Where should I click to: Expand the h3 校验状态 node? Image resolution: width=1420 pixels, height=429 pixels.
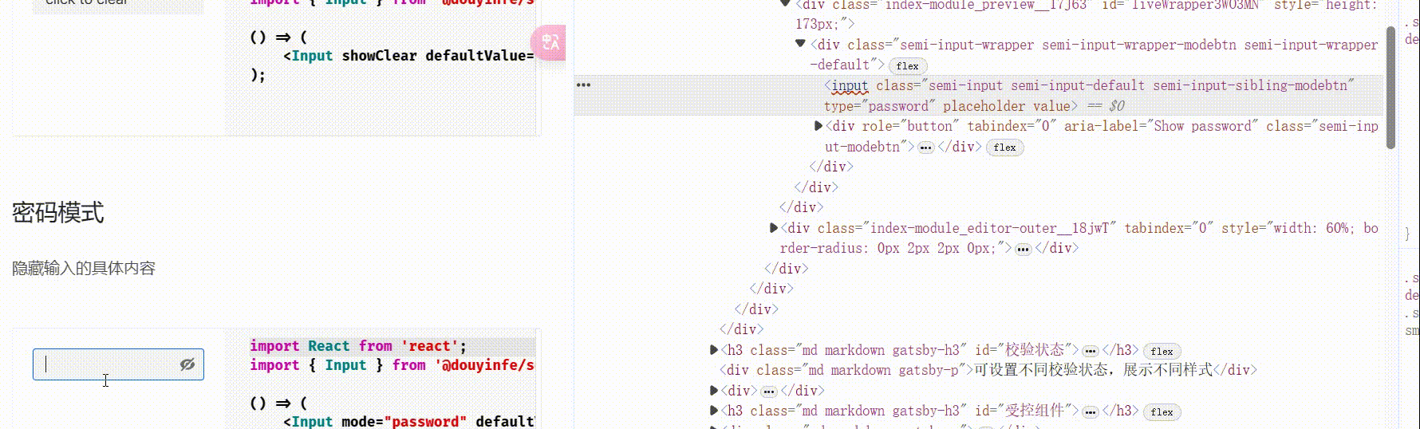pyautogui.click(x=714, y=350)
